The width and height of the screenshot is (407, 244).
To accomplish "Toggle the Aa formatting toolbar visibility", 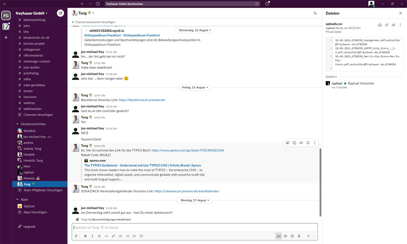I will point(279,236).
